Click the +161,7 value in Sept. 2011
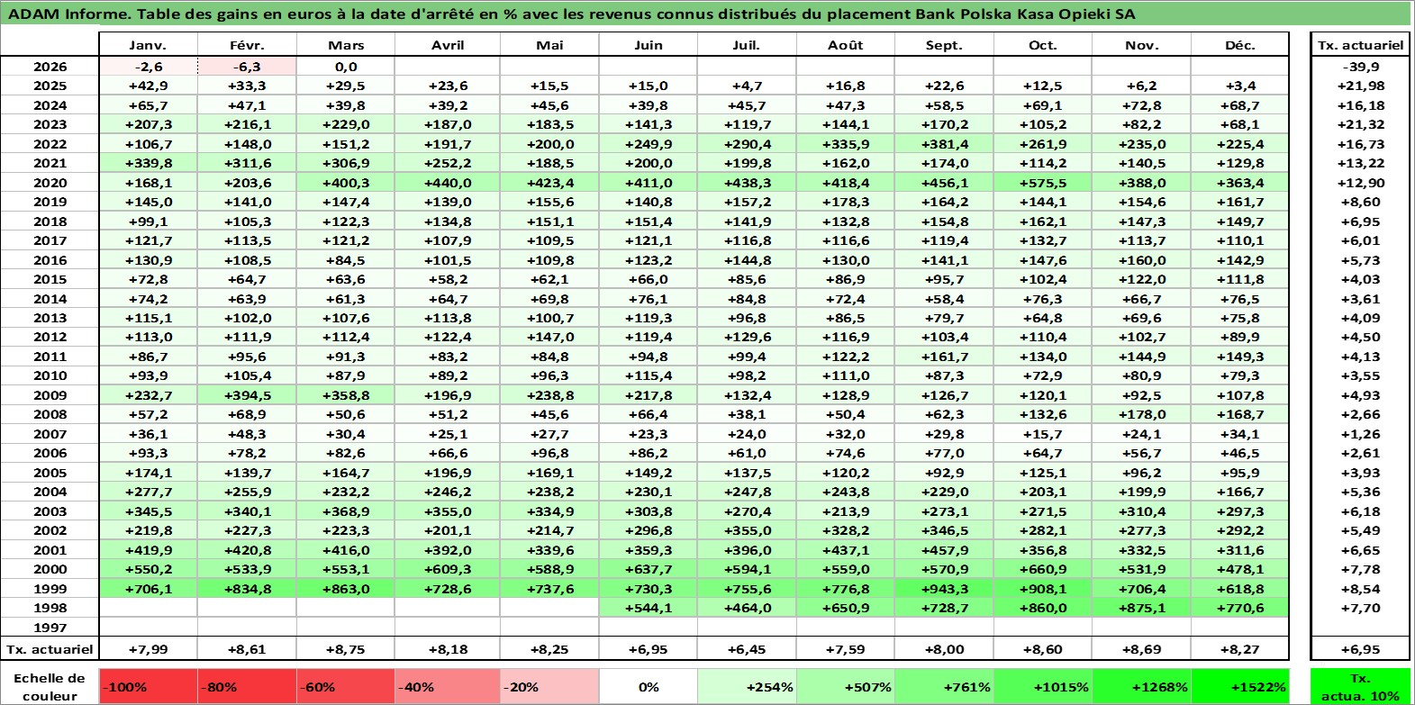 (944, 357)
